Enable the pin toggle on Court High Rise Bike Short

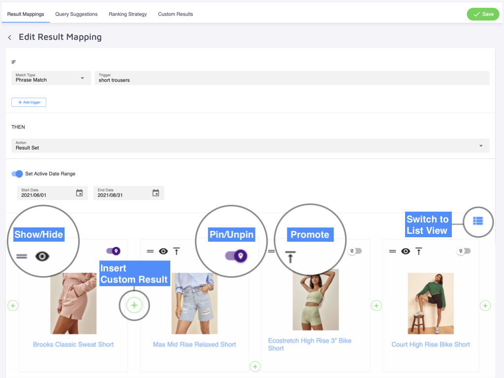[x=463, y=251]
